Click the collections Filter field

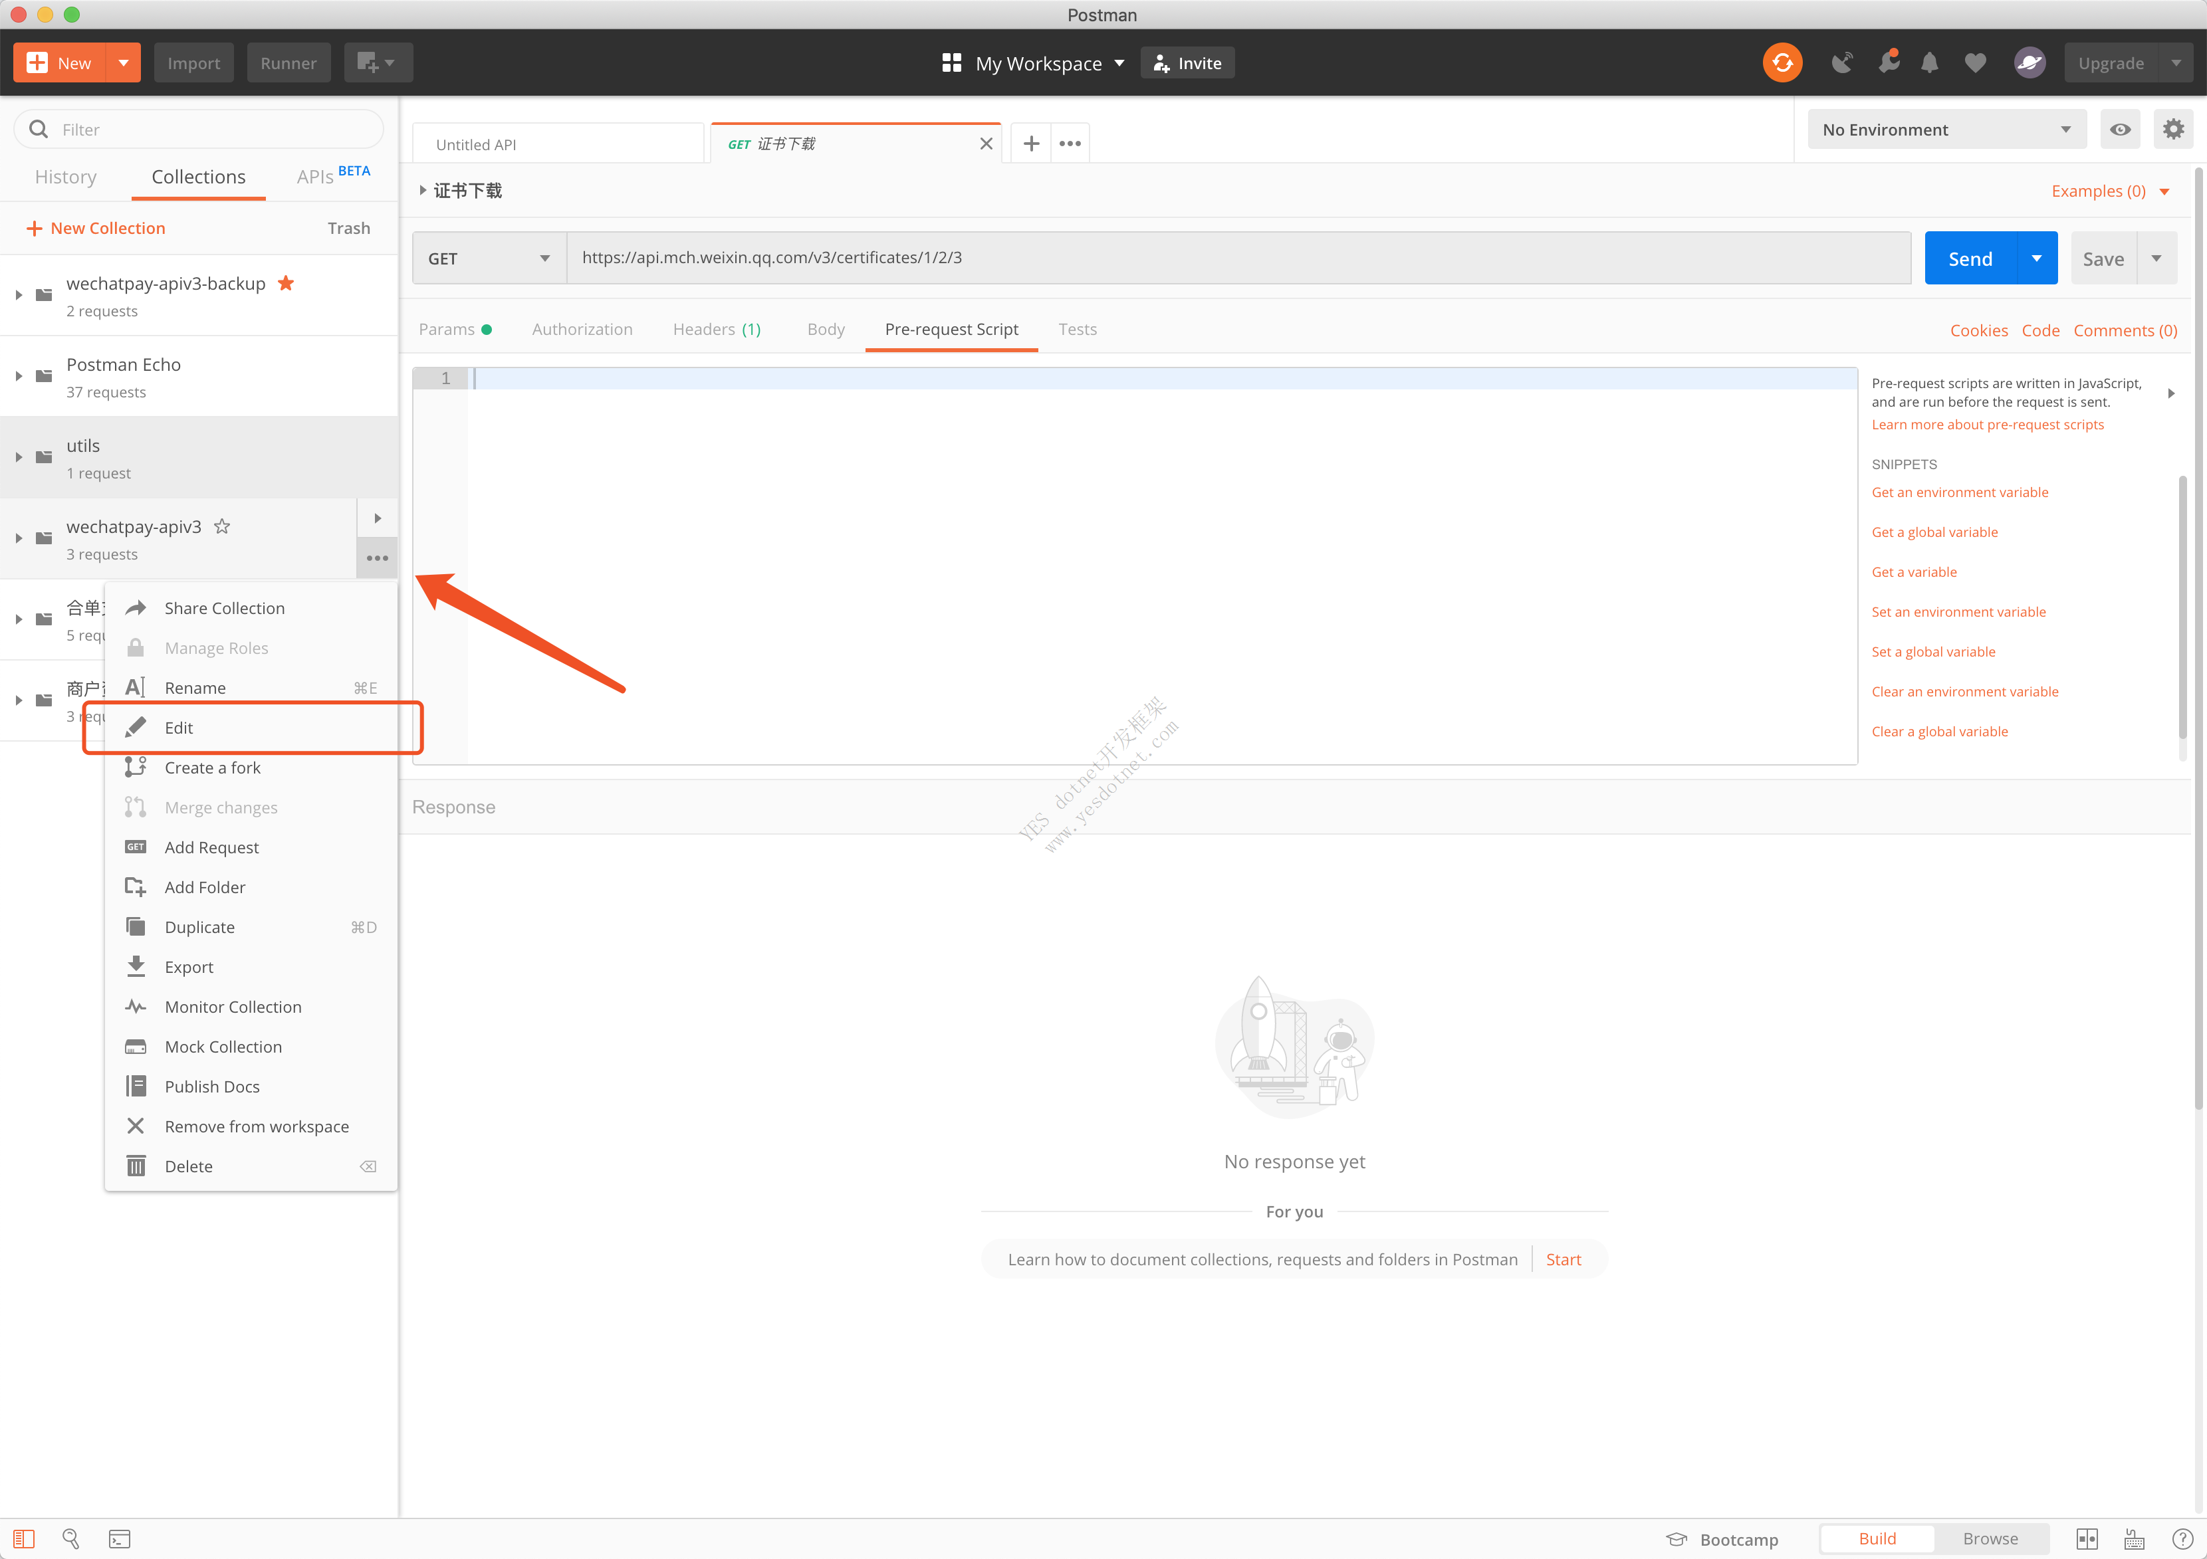tap(199, 129)
